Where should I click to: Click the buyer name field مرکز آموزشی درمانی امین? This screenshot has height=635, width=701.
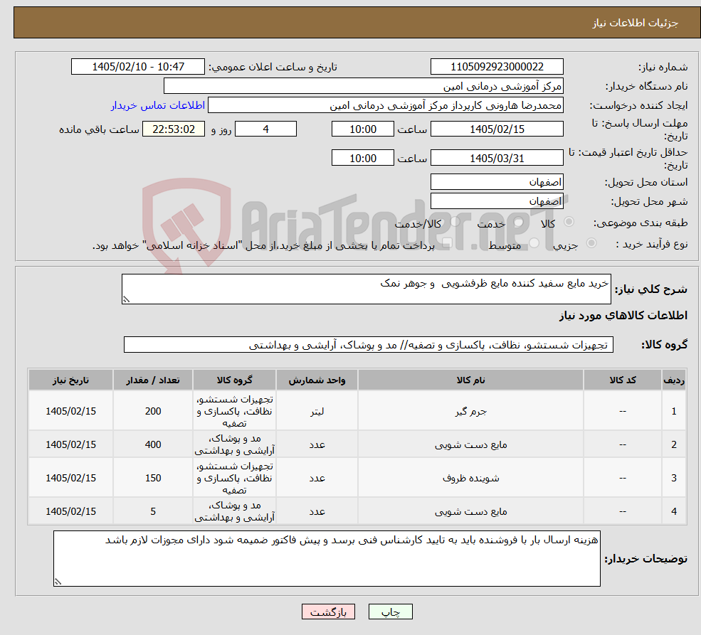pos(364,86)
